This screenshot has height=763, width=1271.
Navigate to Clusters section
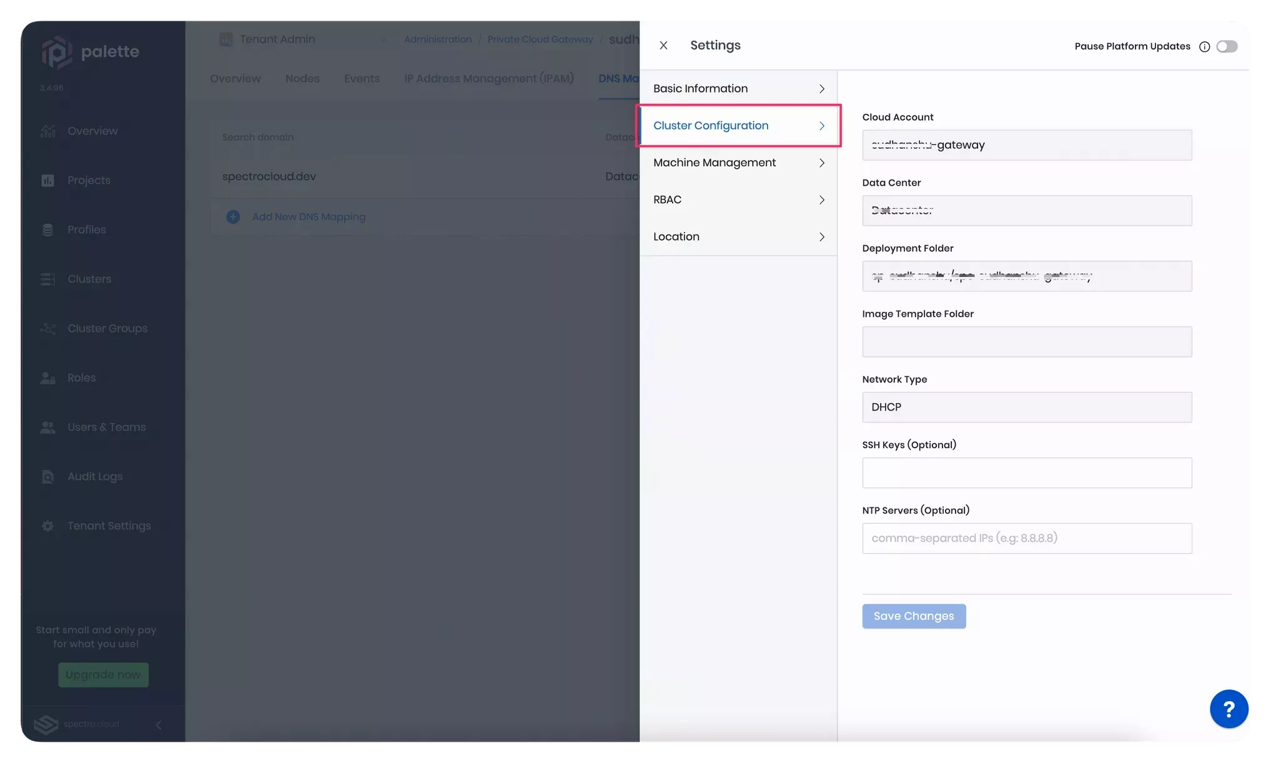click(x=89, y=279)
